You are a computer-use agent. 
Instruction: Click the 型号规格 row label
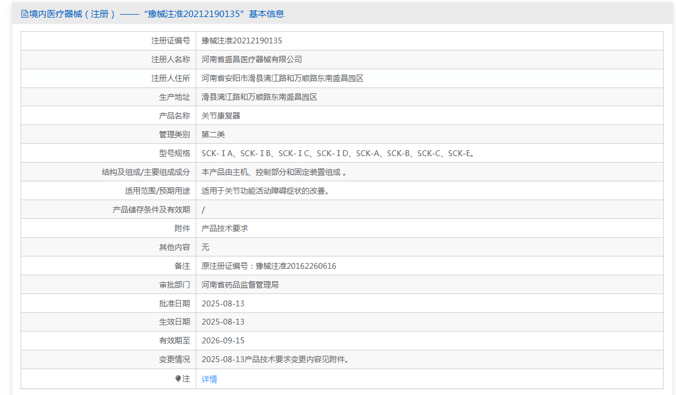pyautogui.click(x=175, y=153)
